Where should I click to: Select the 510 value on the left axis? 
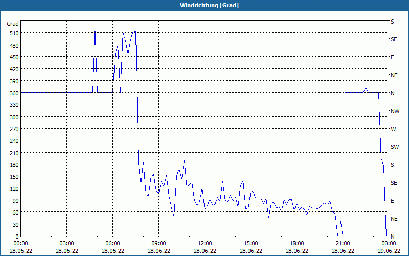click(13, 33)
